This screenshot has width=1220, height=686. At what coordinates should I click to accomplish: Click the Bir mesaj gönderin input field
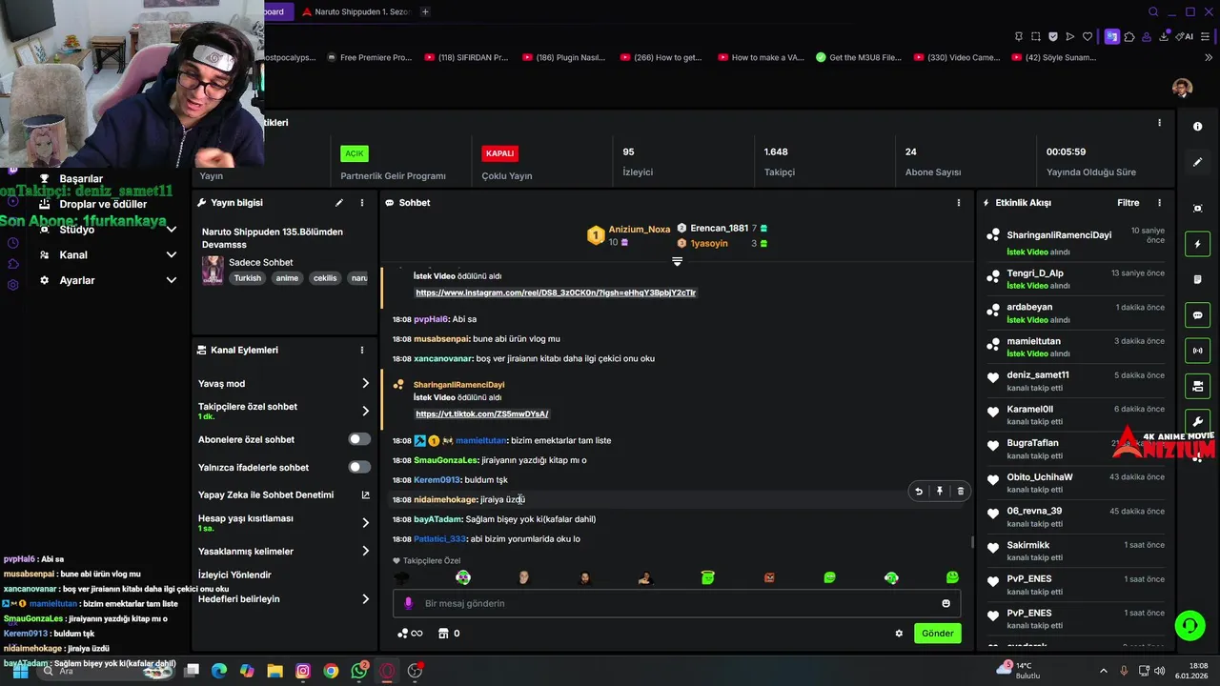click(x=677, y=603)
